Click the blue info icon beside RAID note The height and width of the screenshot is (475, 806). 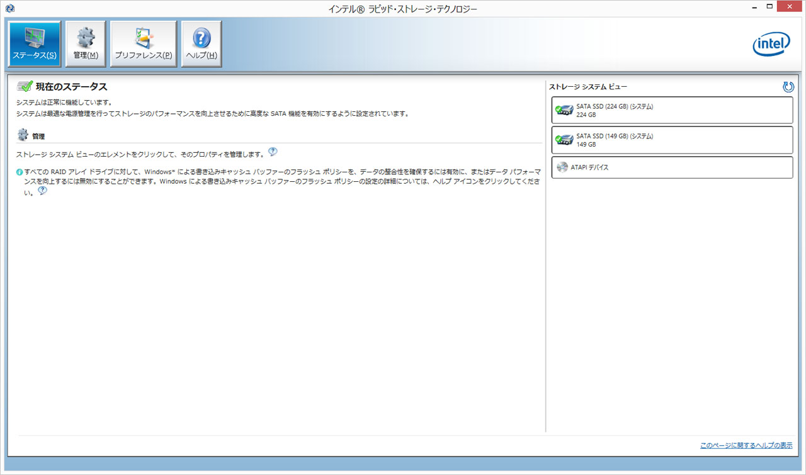(x=20, y=172)
